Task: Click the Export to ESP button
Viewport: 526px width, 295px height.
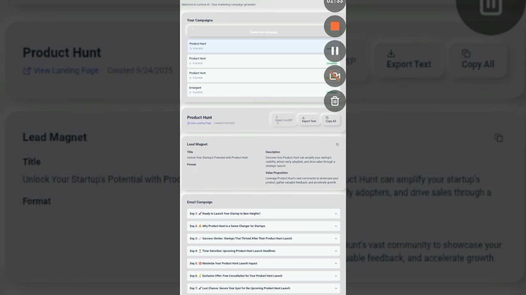Action: click(x=284, y=120)
